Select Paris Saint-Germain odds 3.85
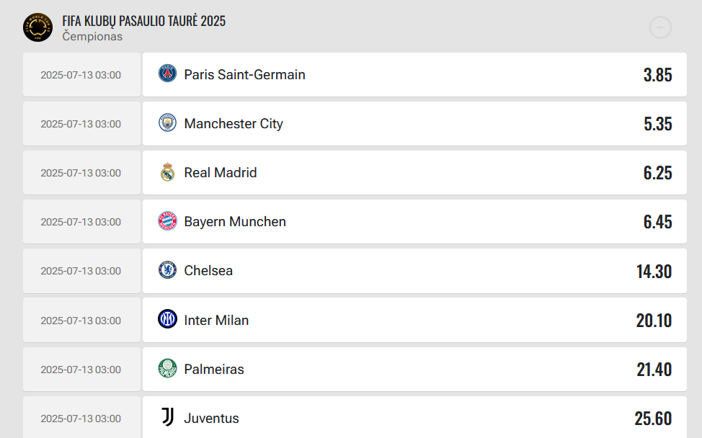702x438 pixels. (658, 75)
